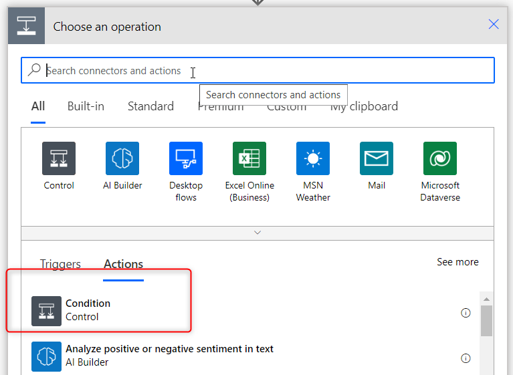
Task: Click the See more link
Action: 457,262
